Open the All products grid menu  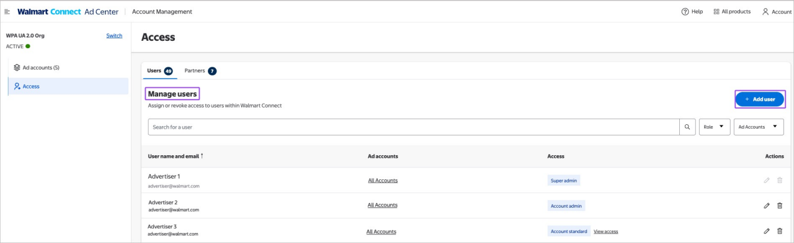tap(732, 12)
